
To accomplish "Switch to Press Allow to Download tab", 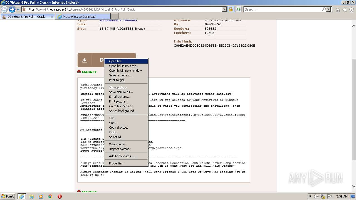I will [x=83, y=17].
